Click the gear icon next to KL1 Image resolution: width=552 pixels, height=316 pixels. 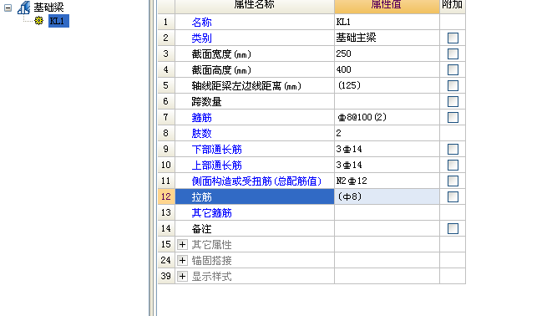pyautogui.click(x=38, y=21)
